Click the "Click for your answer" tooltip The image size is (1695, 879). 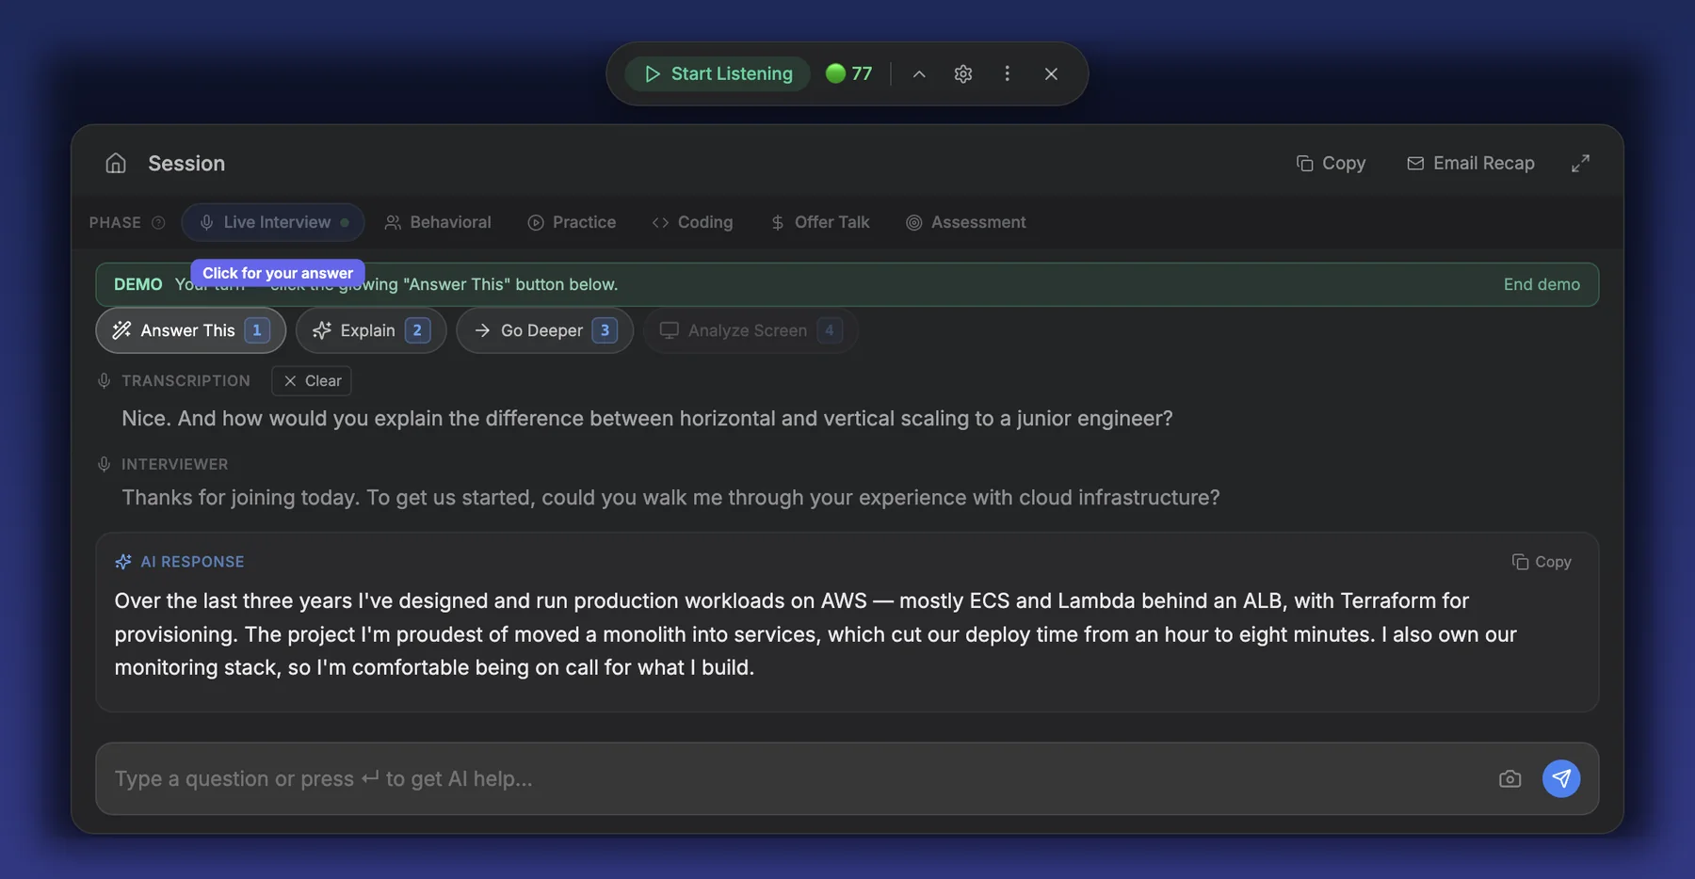[278, 273]
